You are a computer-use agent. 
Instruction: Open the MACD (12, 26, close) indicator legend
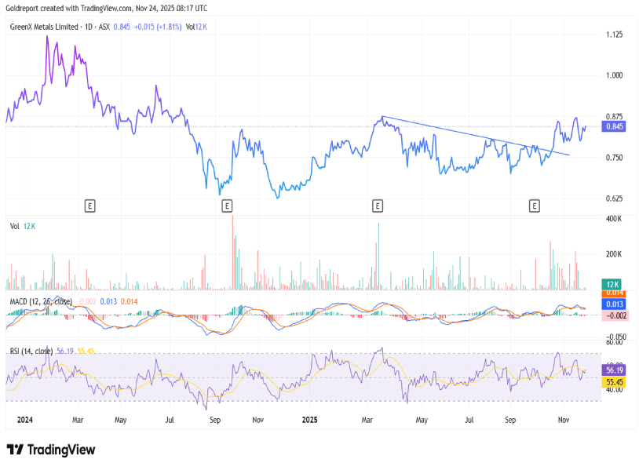[41, 301]
